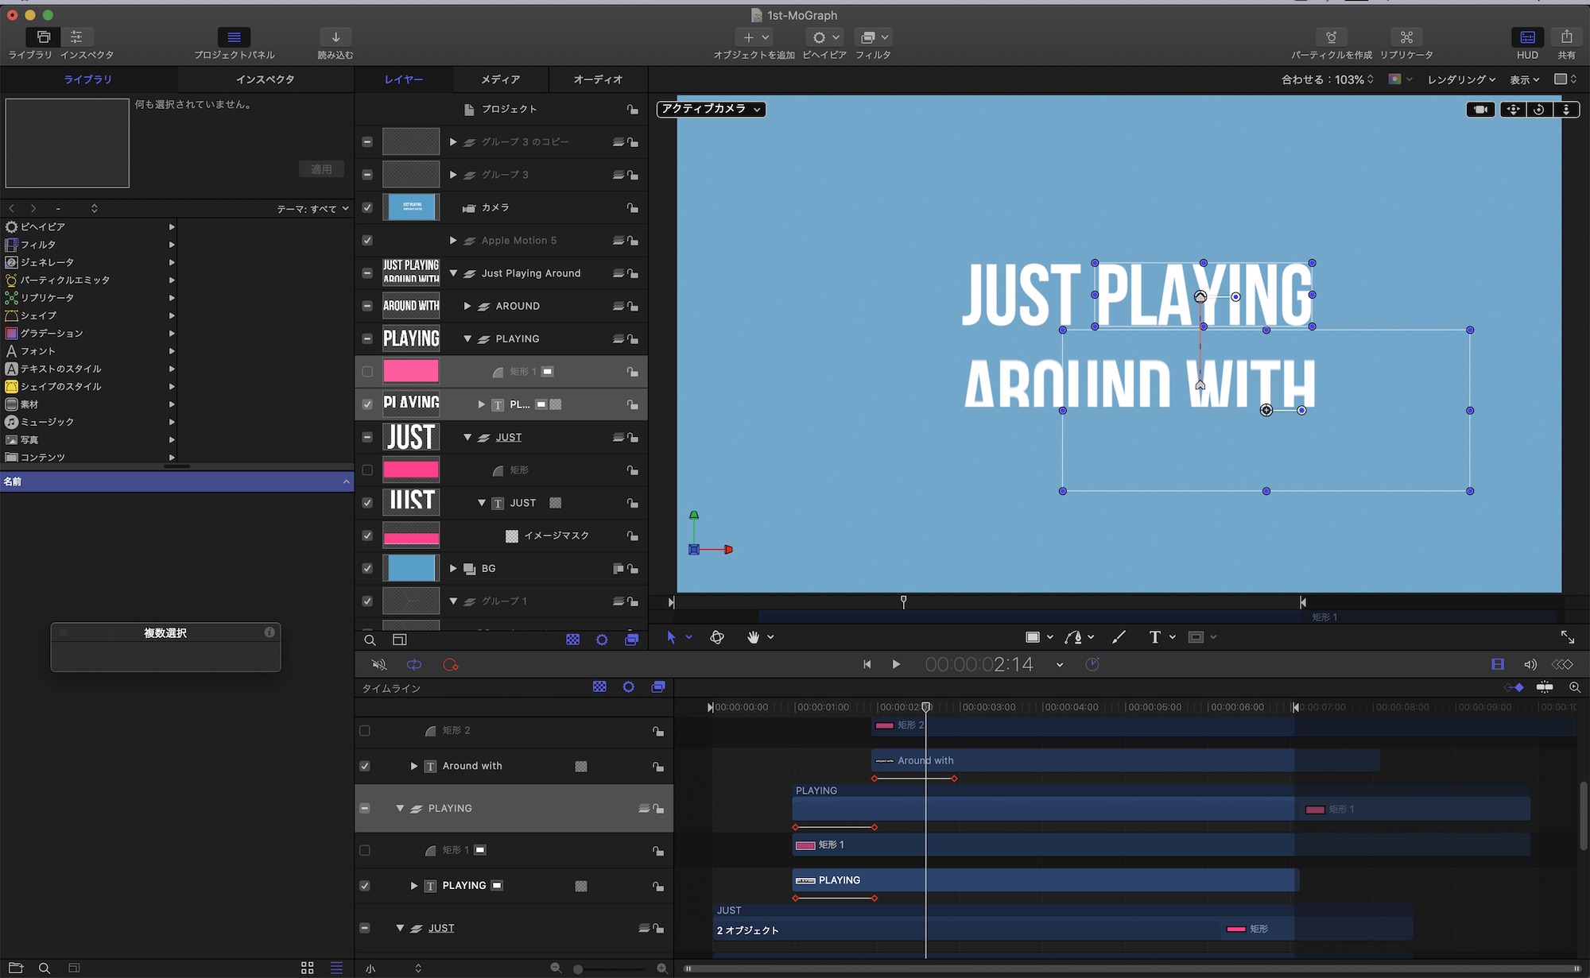Expand the AROUND group disclosure triangle
This screenshot has width=1590, height=978.
467,306
